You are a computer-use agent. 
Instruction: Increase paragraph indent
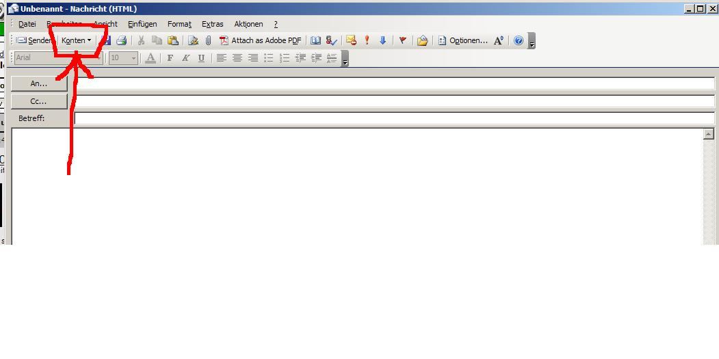point(316,57)
